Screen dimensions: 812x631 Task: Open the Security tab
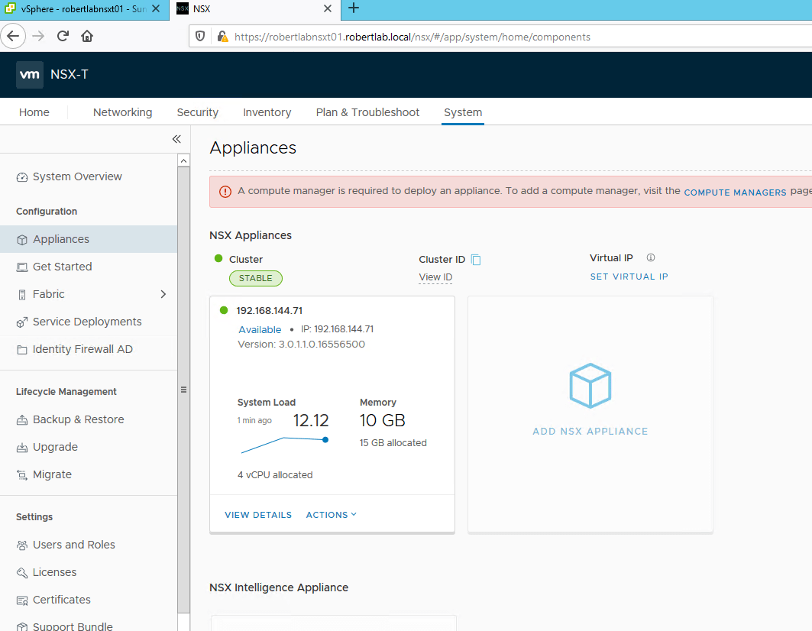pyautogui.click(x=197, y=112)
